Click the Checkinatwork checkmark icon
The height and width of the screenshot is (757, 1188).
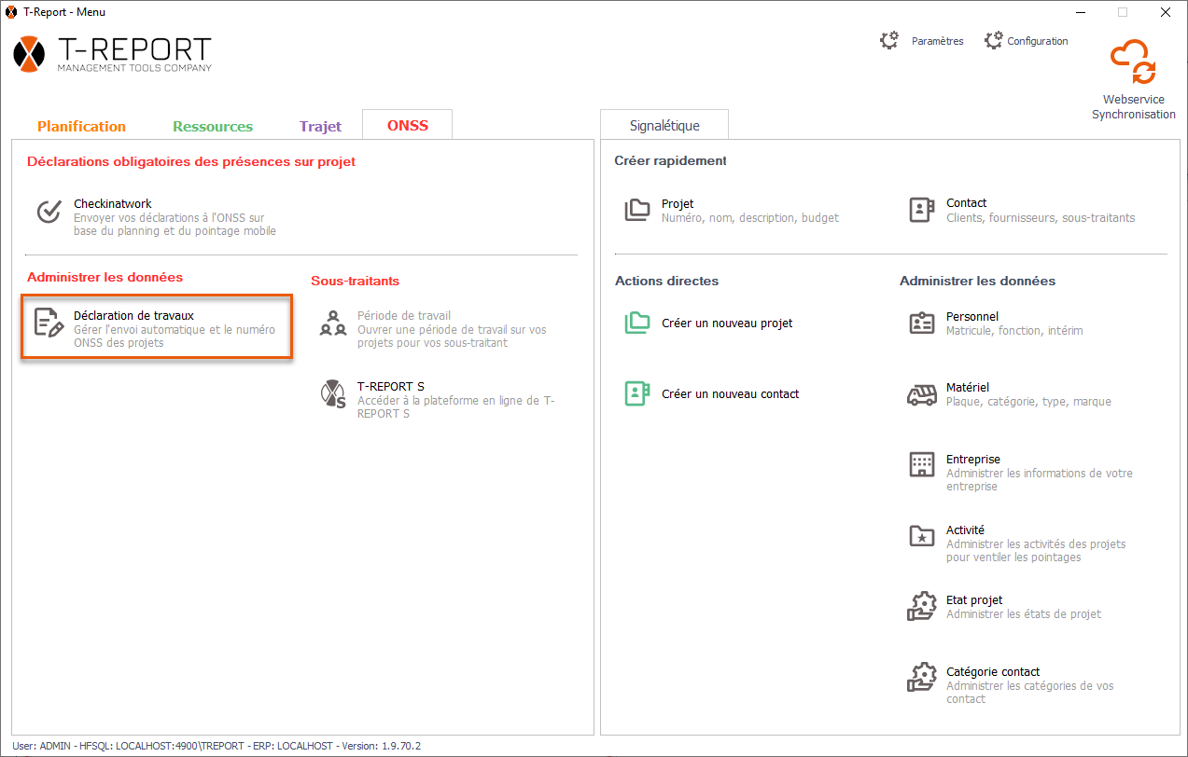49,212
